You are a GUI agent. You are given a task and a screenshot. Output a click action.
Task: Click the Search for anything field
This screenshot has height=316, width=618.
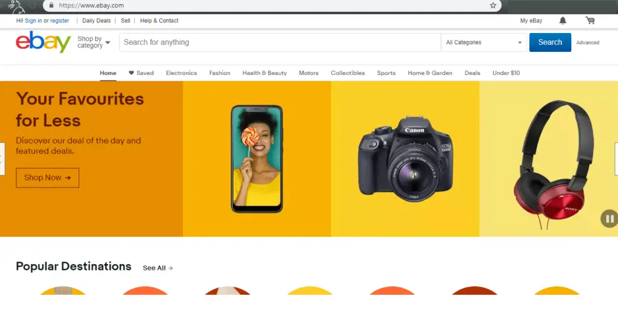(x=280, y=42)
